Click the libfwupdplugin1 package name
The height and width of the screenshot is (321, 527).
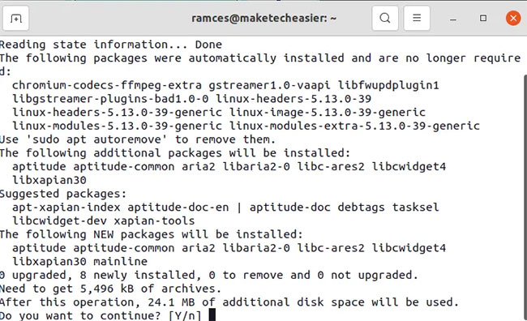pos(388,85)
